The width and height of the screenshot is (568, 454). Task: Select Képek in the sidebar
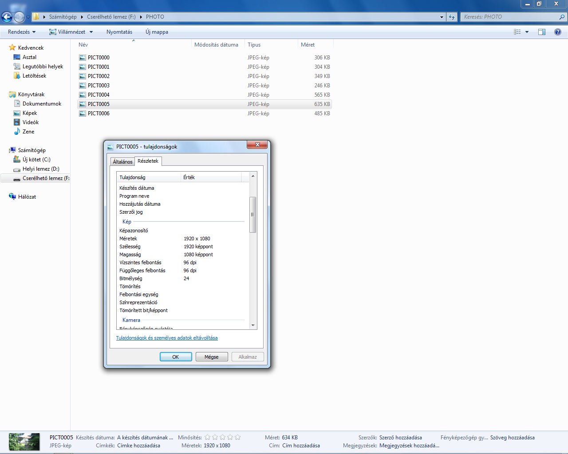click(x=30, y=113)
